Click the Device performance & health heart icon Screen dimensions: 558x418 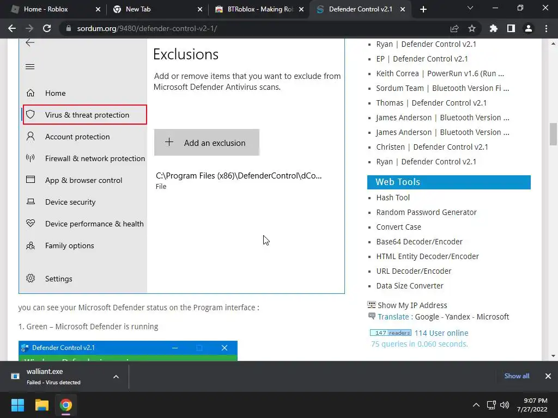tap(31, 223)
